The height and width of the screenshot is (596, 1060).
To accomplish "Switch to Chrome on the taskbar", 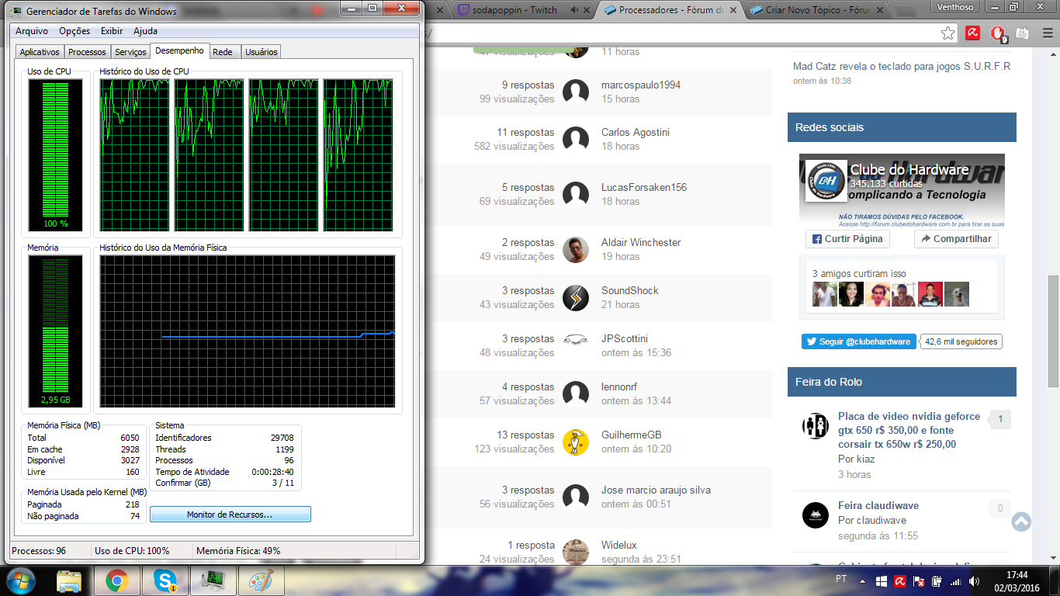I will tap(117, 580).
